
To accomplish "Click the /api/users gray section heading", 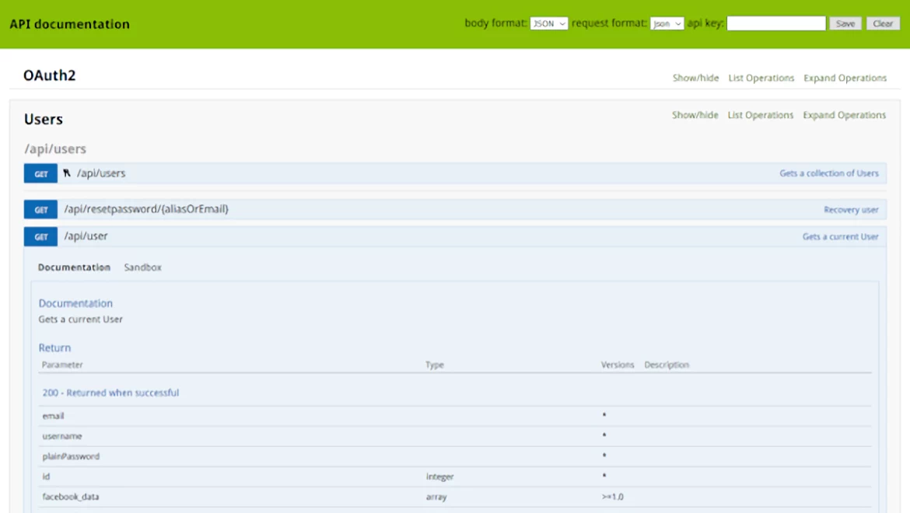I will (55, 149).
